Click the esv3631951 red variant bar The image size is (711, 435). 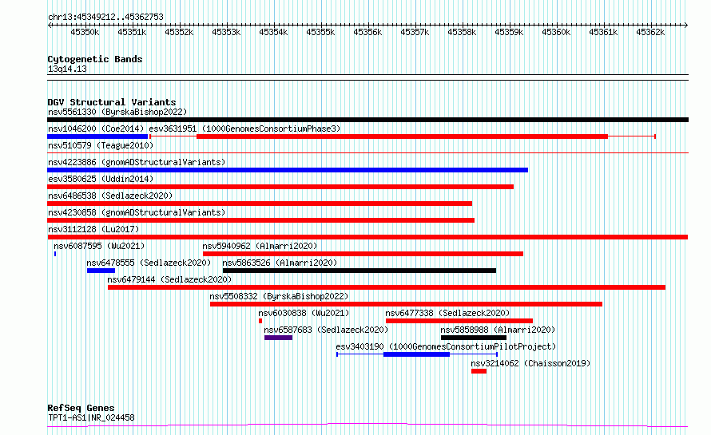[x=402, y=136]
